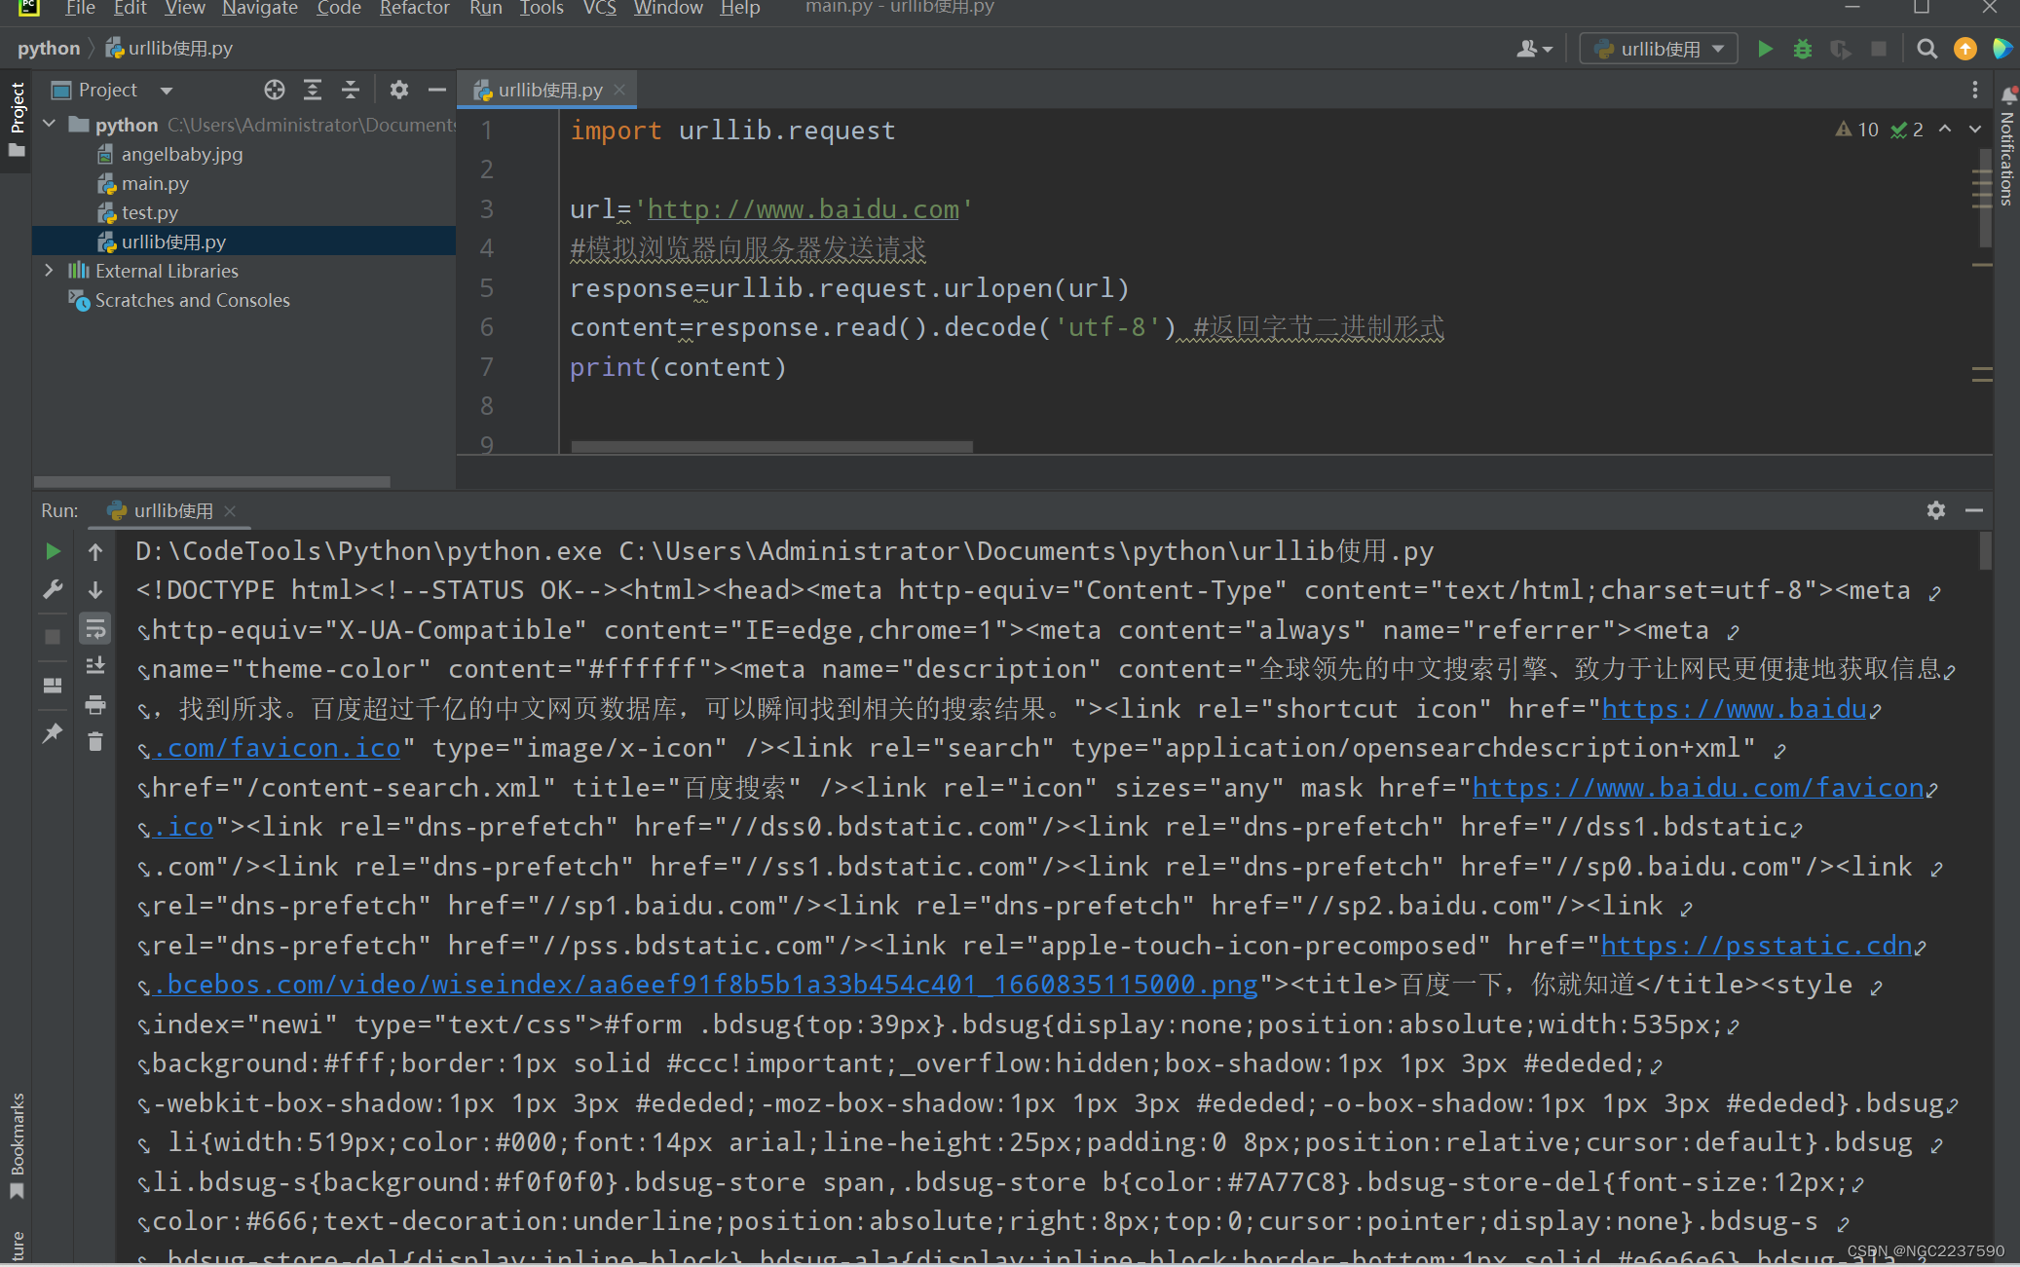This screenshot has width=2020, height=1267.
Task: Select the urllib使用.py editor tab
Action: [x=549, y=90]
